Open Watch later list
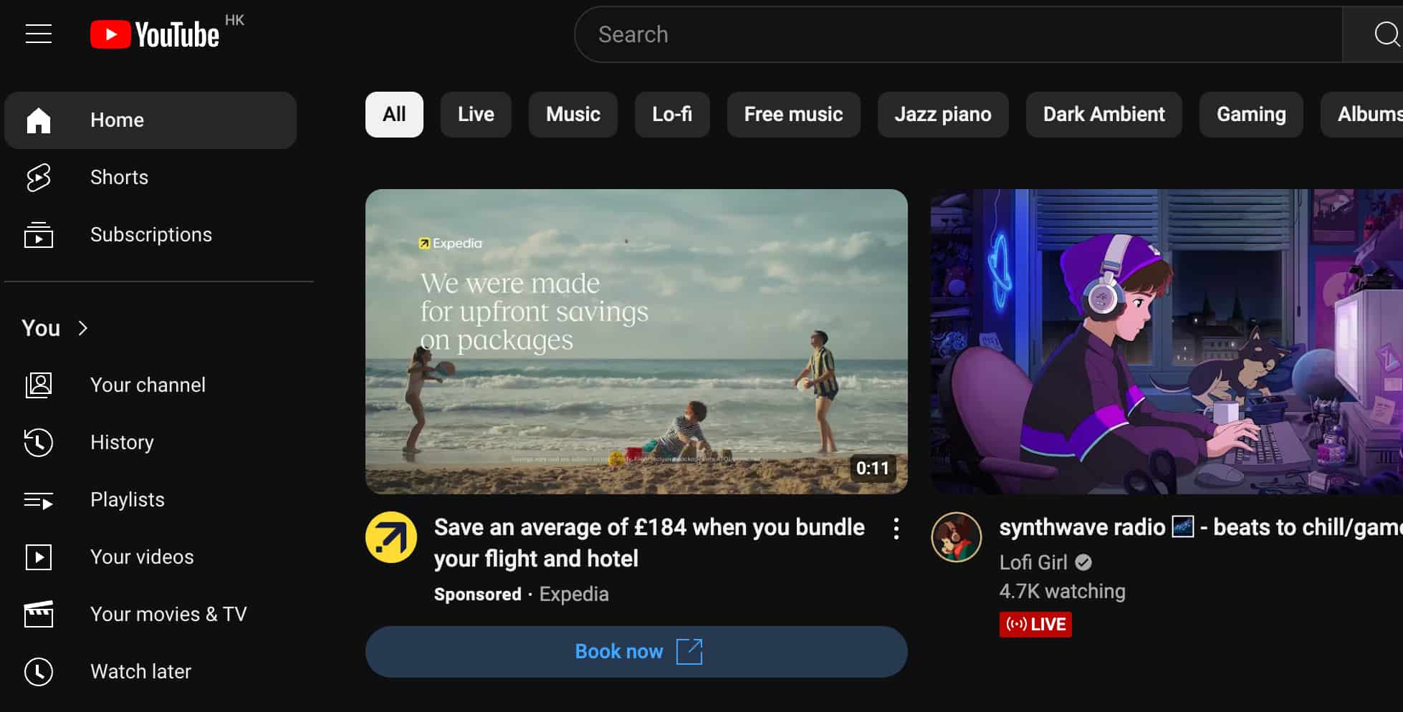1403x712 pixels. point(140,672)
